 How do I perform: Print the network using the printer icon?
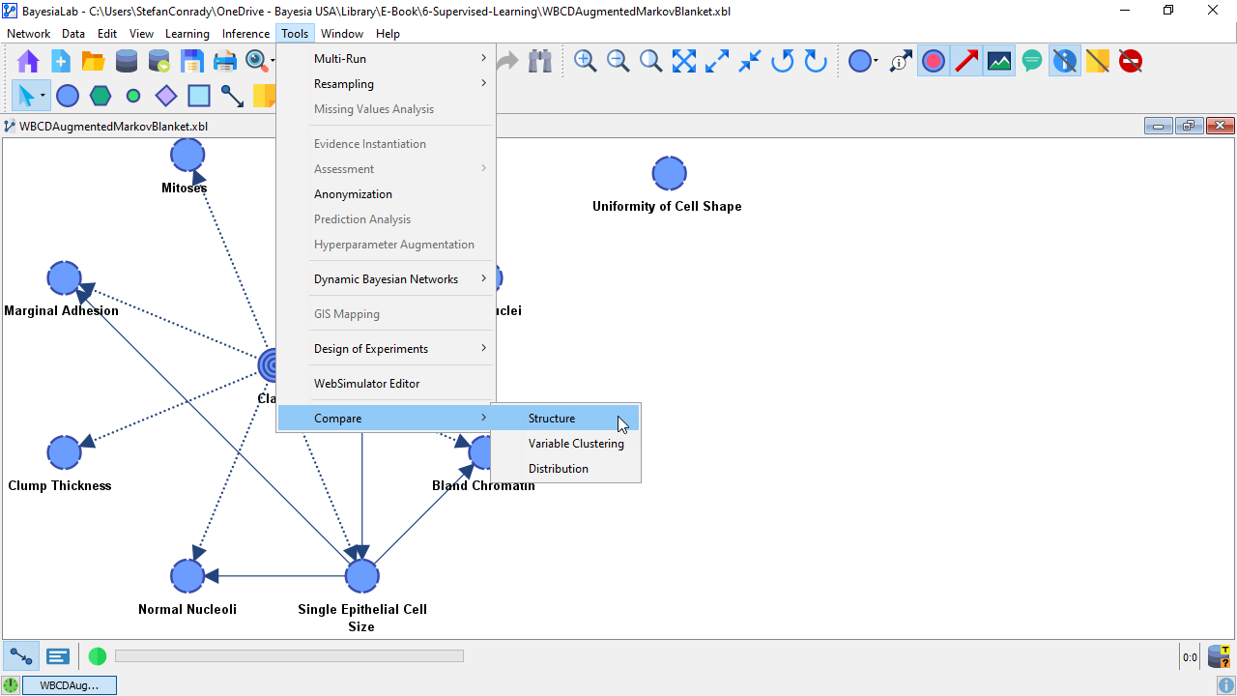[x=225, y=62]
